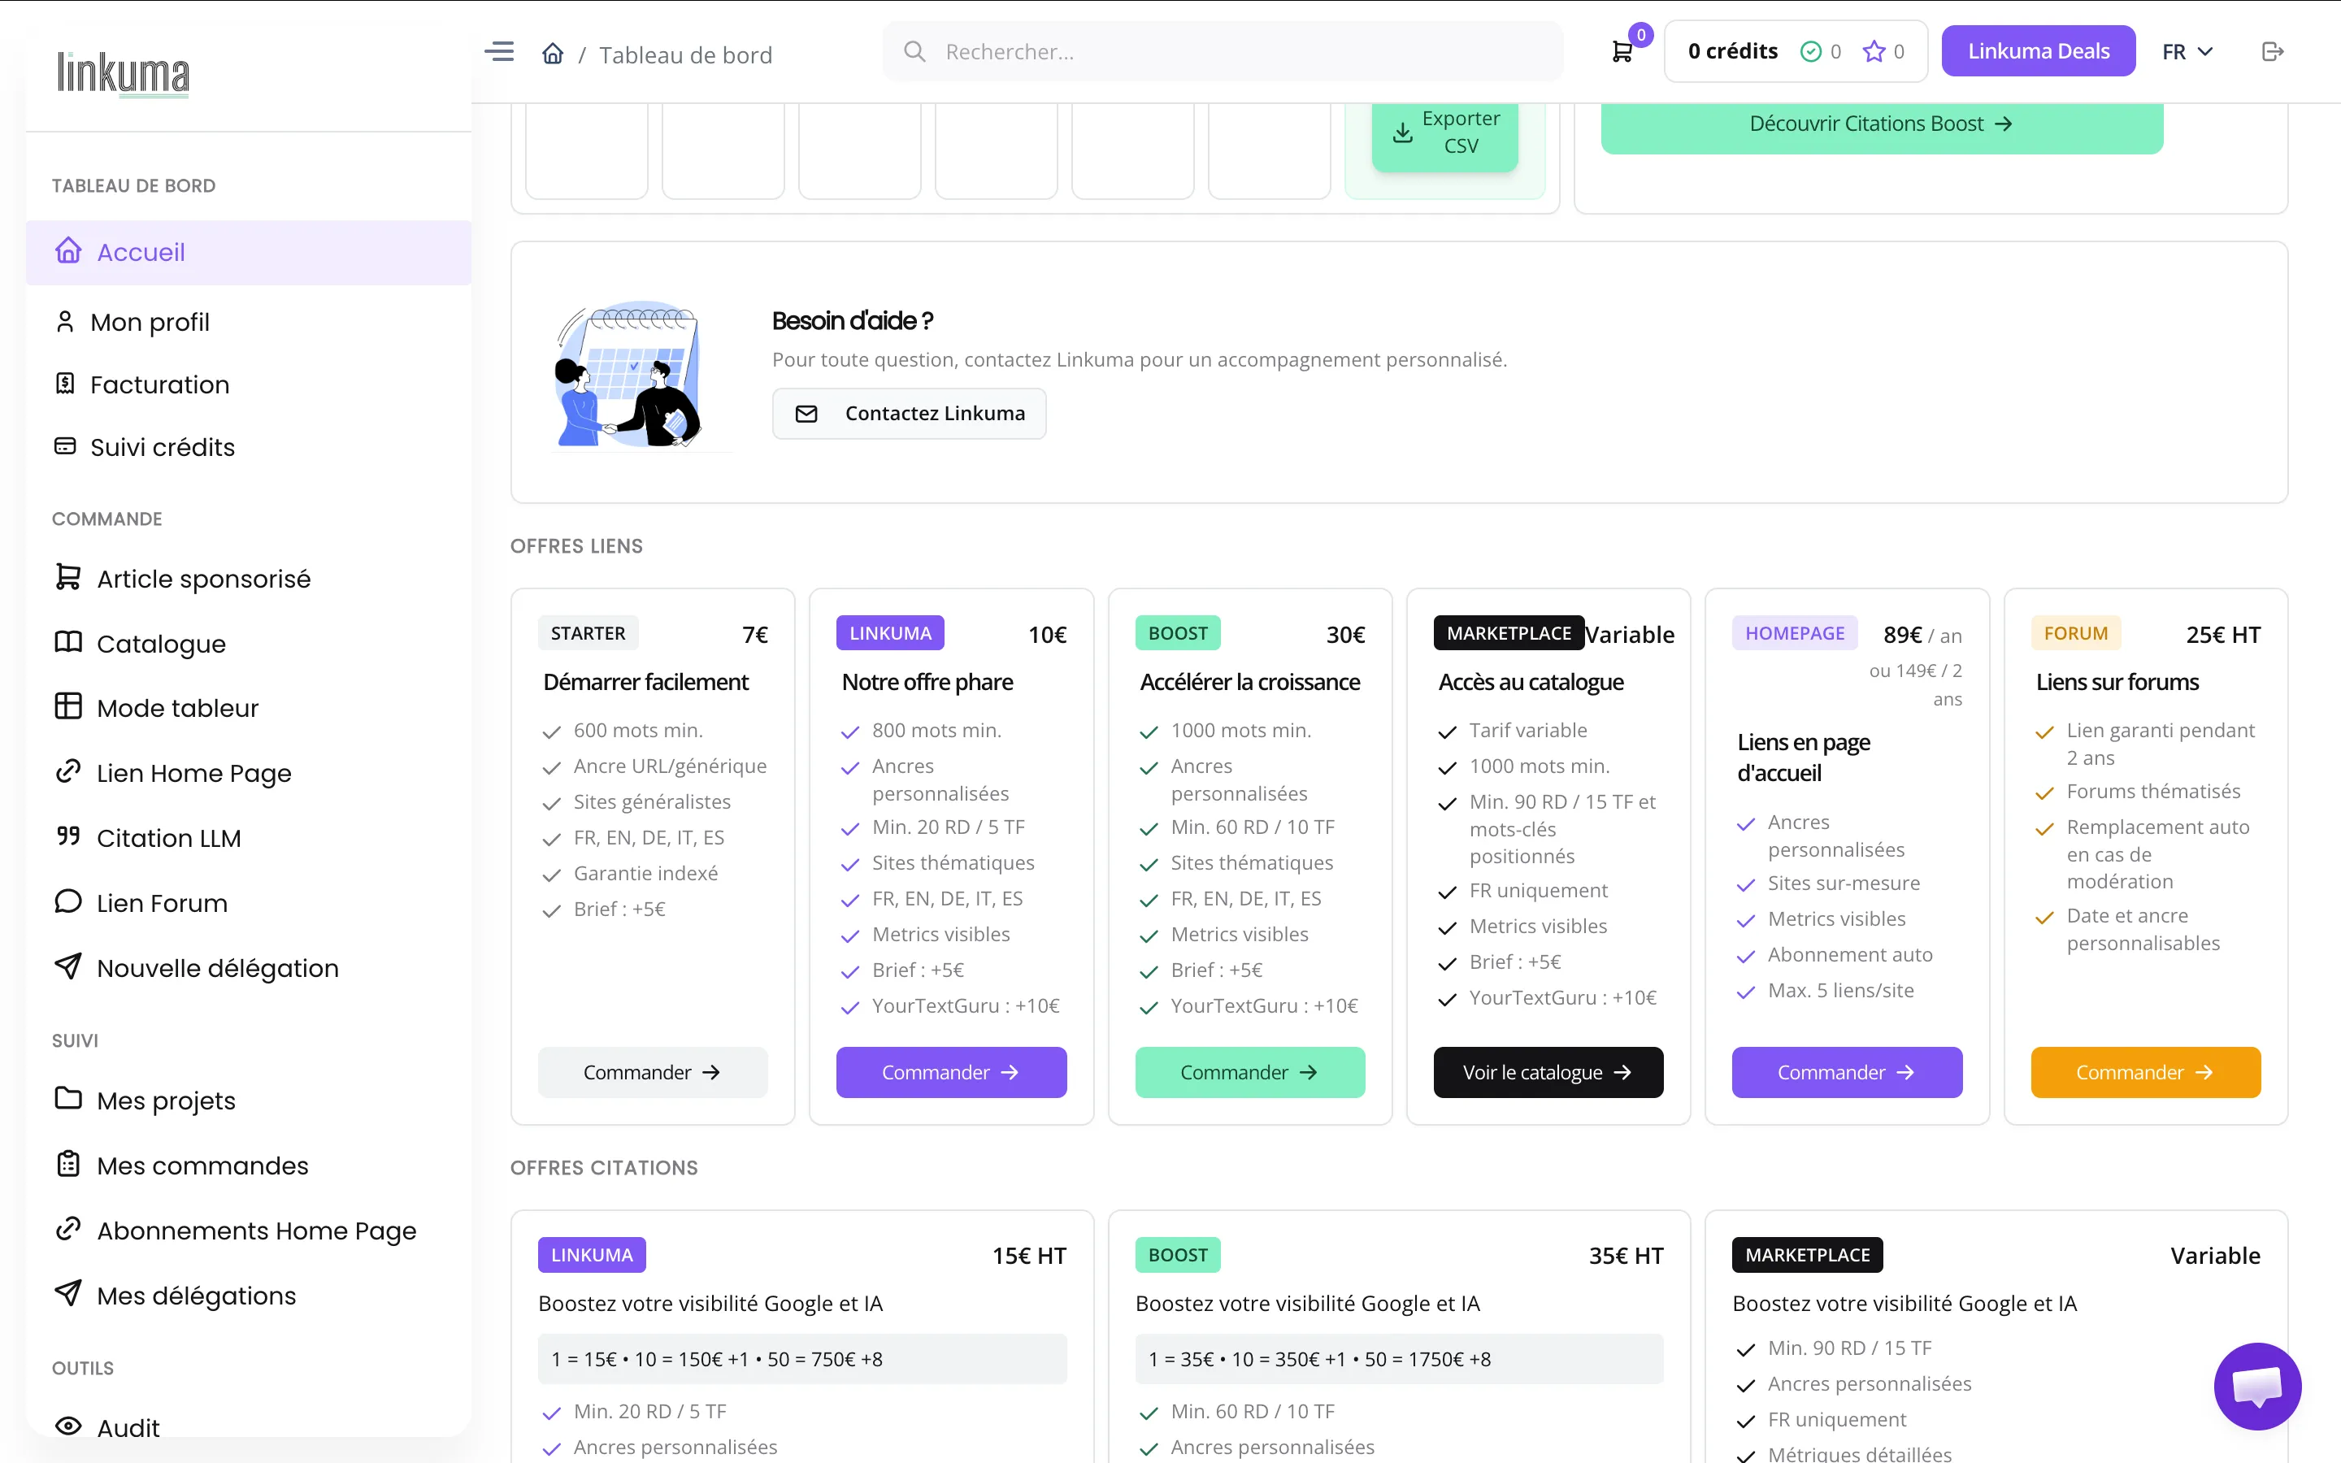Click the 0 crédits balance label
The width and height of the screenshot is (2341, 1463).
coord(1732,51)
